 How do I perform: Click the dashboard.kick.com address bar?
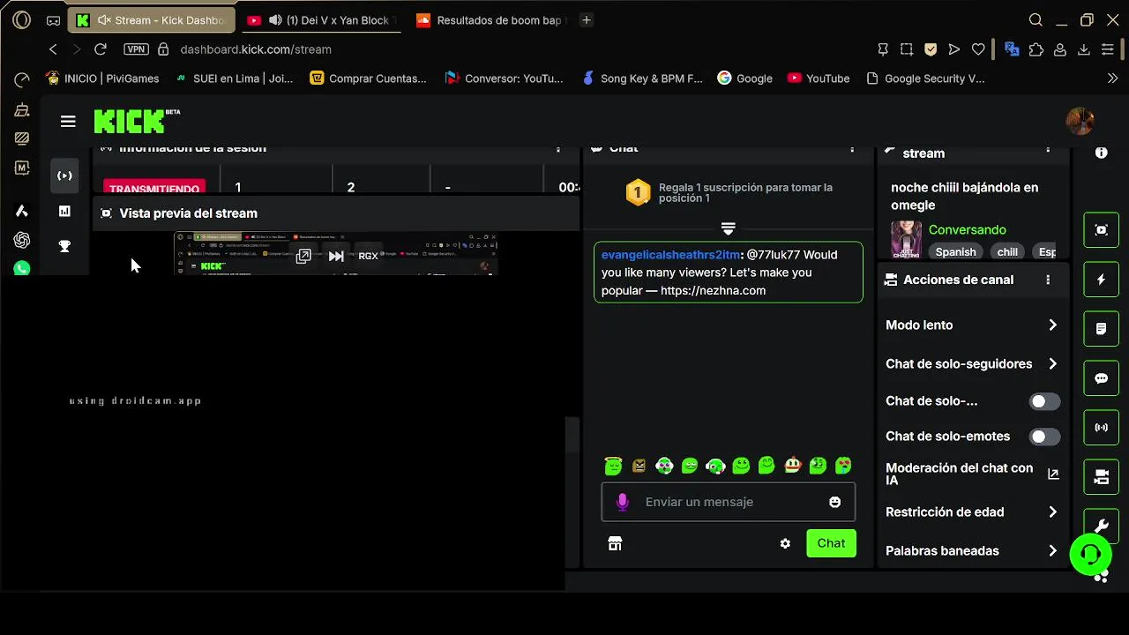click(x=256, y=49)
